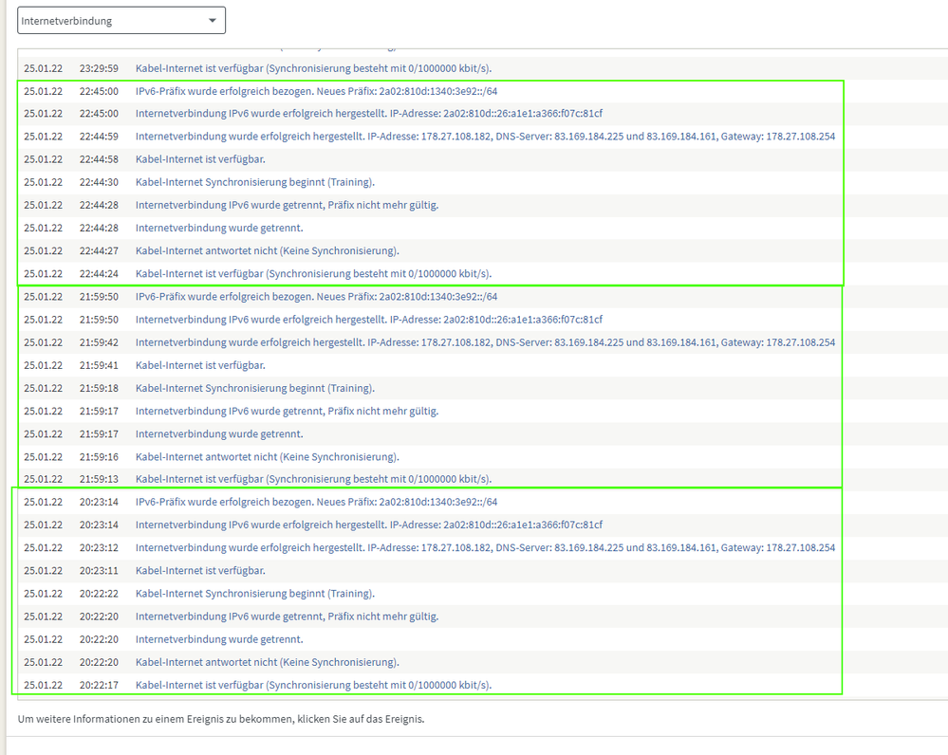Open the 21:59:50 IPv6-Präfix bezogen event

coord(316,297)
